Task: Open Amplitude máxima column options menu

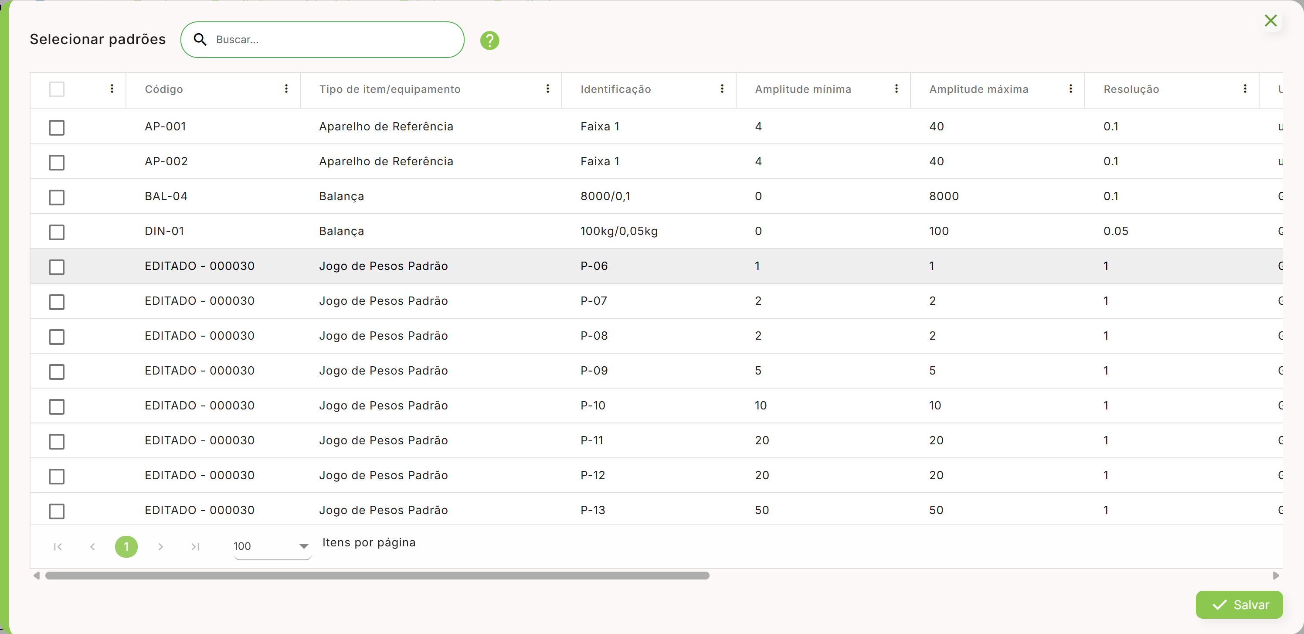Action: 1071,89
